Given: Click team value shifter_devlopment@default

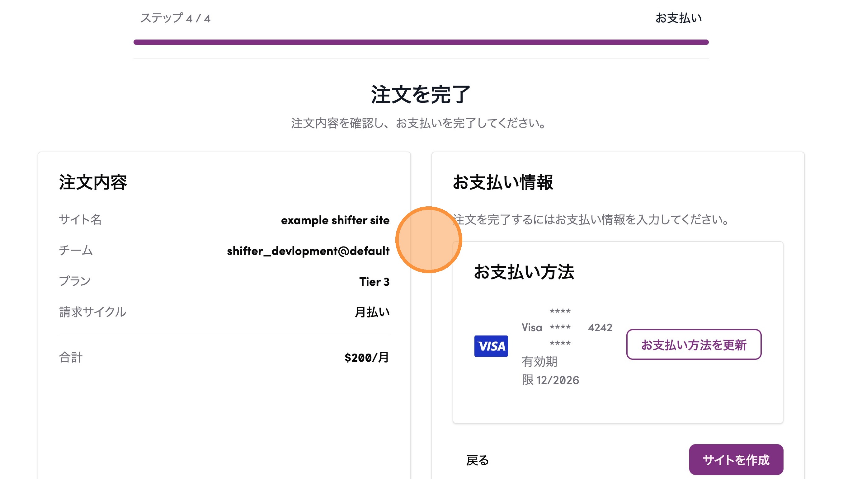Looking at the screenshot, I should [308, 251].
